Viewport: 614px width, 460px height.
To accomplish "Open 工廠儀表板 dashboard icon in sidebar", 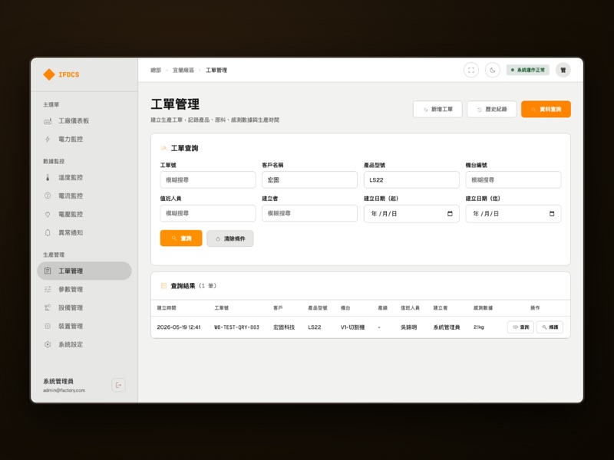I will click(48, 121).
